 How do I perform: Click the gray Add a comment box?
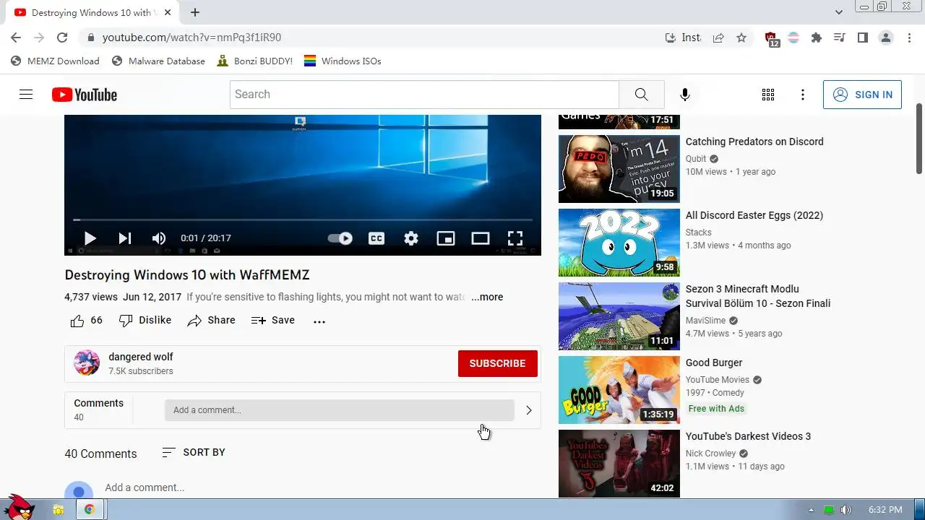pyautogui.click(x=339, y=410)
